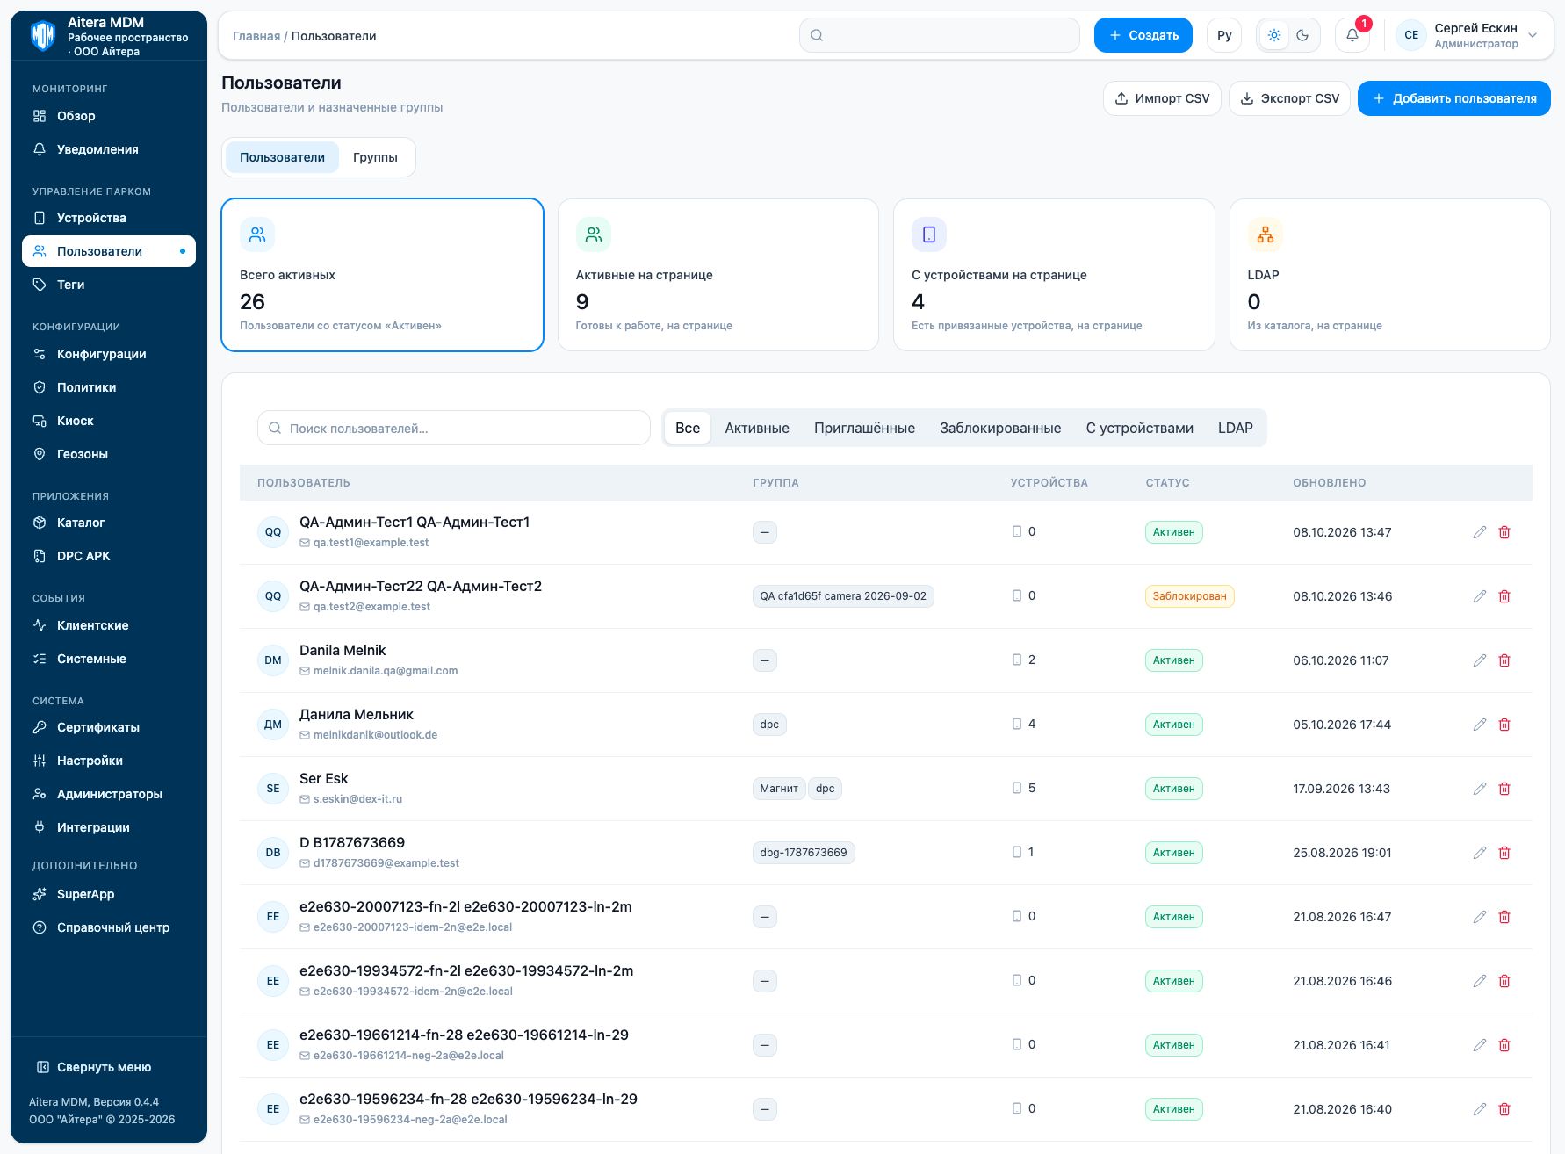The image size is (1565, 1154).
Task: Click Добавить пользователя button
Action: [1454, 98]
